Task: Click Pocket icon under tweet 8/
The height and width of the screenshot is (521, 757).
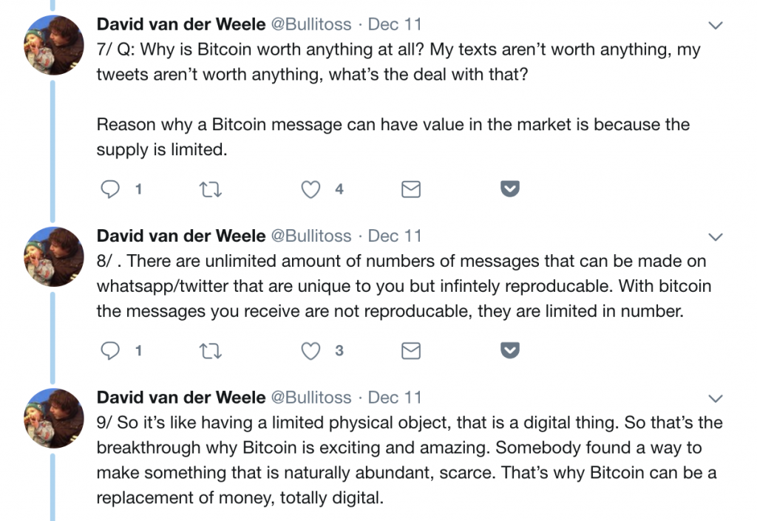Action: pos(510,350)
